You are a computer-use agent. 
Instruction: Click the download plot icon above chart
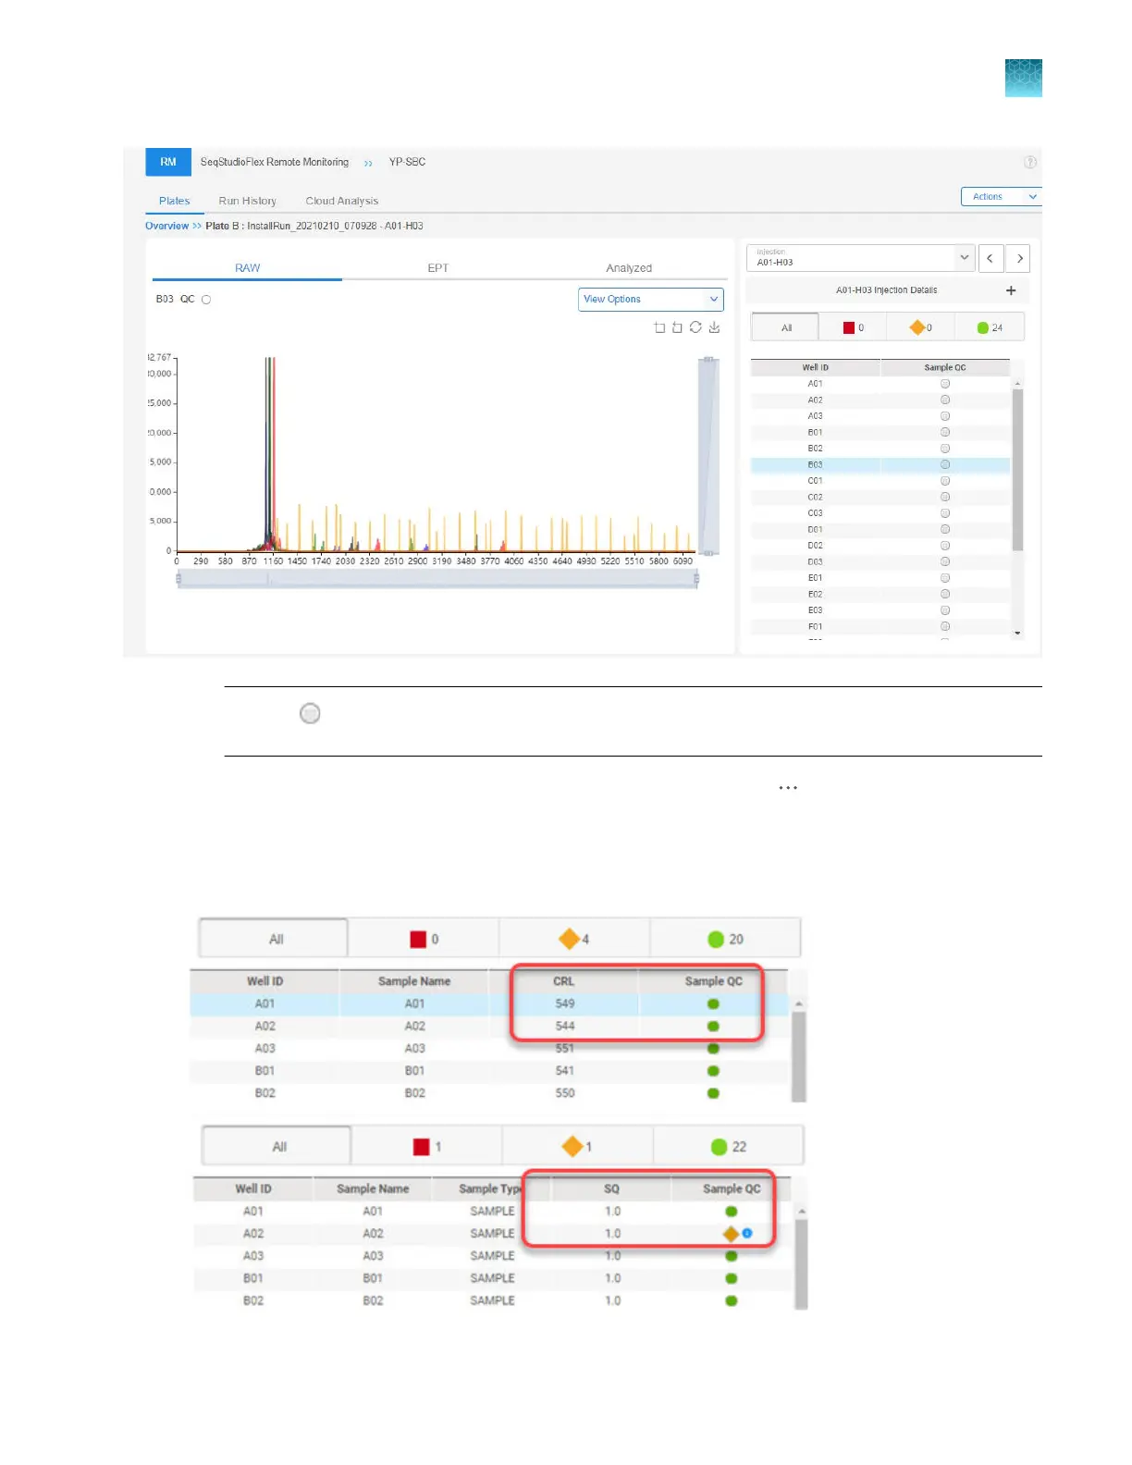point(714,327)
